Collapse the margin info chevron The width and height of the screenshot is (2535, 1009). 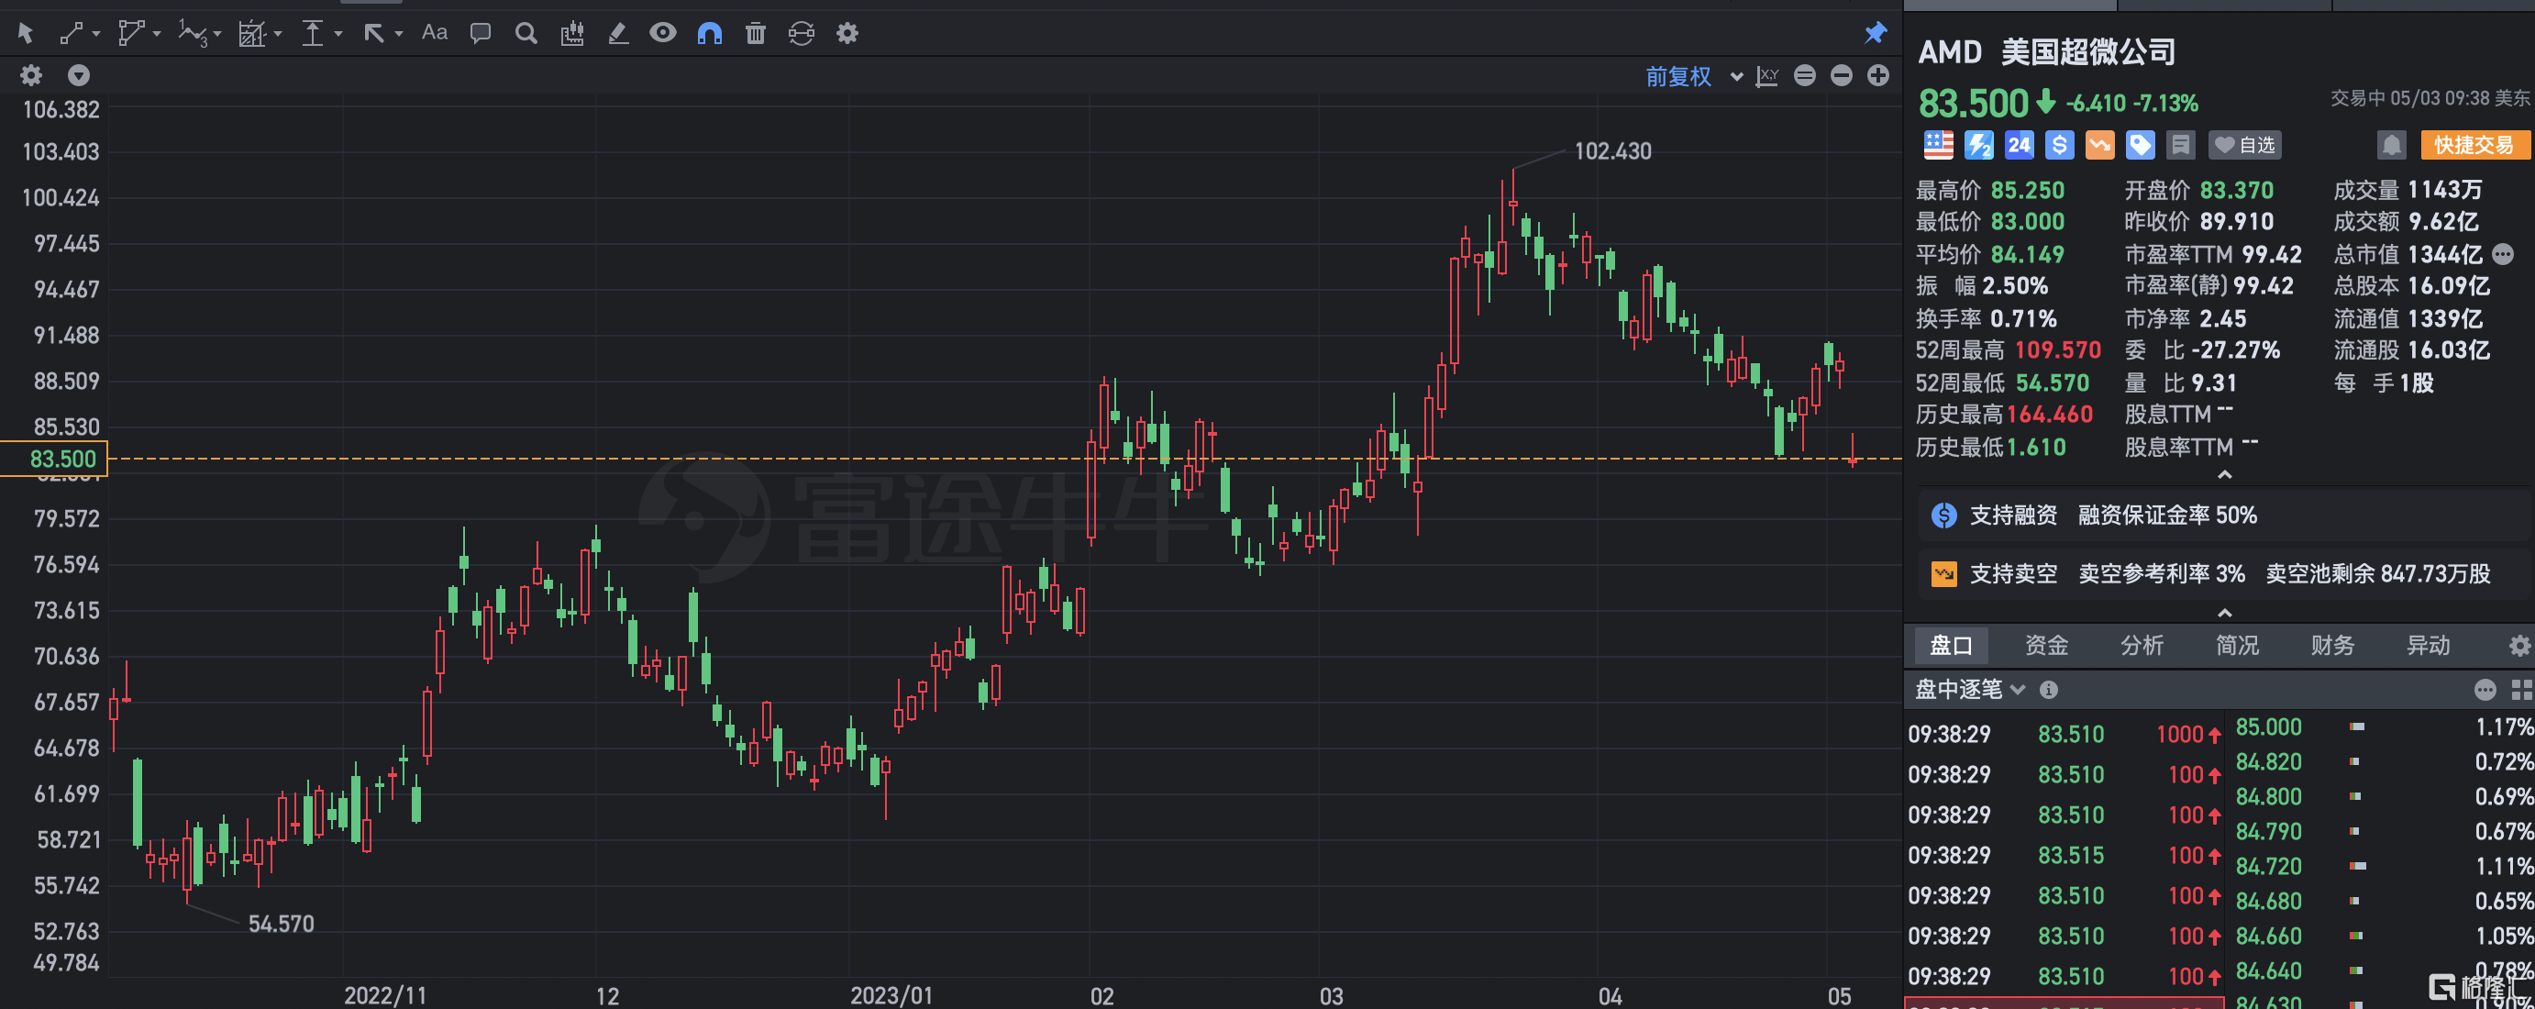2224,613
